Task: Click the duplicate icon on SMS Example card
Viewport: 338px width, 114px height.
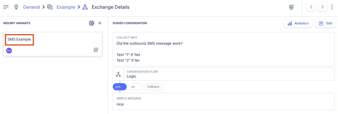Action: point(96,50)
